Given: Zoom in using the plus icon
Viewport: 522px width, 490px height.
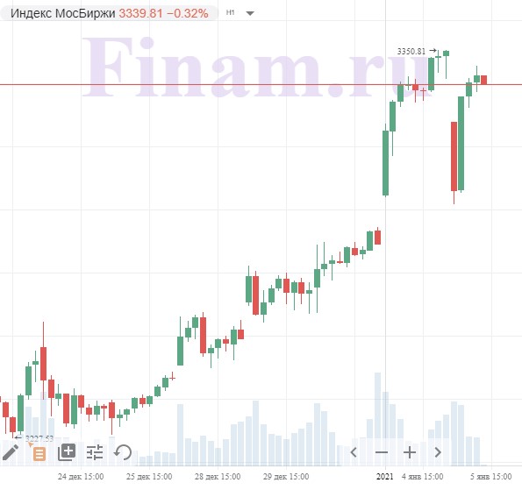Looking at the screenshot, I should (x=410, y=452).
